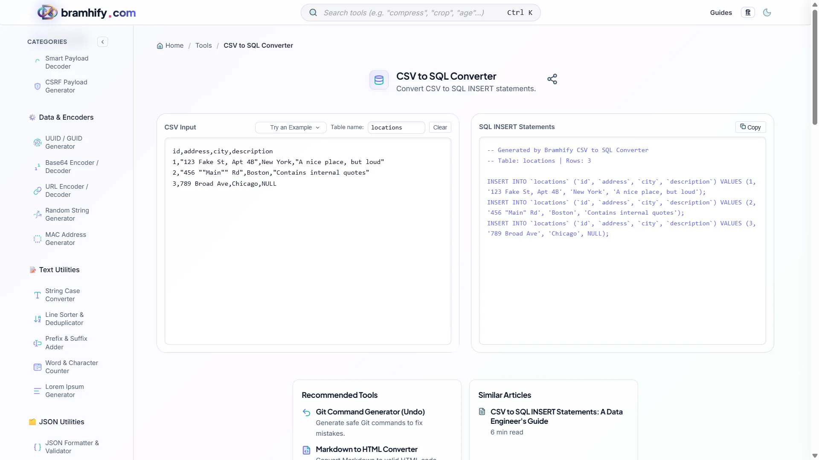The height and width of the screenshot is (460, 819).
Task: Open JSON Formatter & Validator icon
Action: [x=38, y=447]
